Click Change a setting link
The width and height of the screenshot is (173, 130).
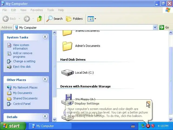click(24, 61)
